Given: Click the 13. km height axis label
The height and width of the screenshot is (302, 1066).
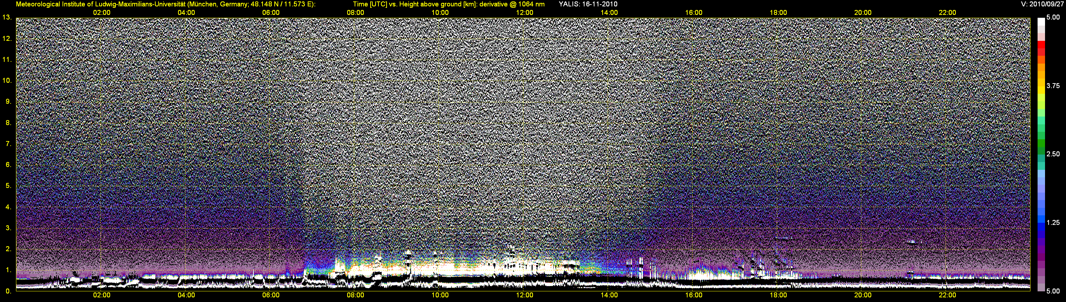Looking at the screenshot, I should [7, 17].
